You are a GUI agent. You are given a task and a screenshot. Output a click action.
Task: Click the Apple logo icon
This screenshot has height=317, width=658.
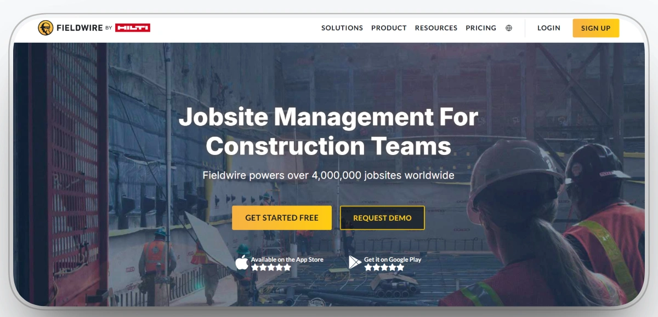(x=242, y=262)
